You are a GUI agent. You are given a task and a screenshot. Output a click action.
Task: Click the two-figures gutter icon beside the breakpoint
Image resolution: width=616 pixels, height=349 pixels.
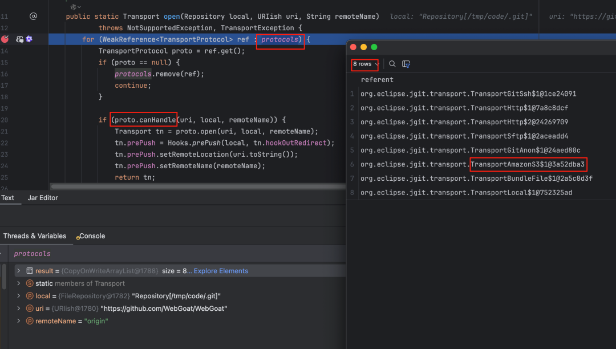coord(19,39)
